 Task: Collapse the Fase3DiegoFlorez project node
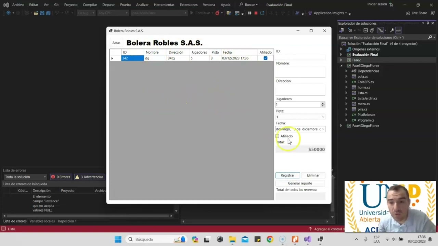point(341,66)
